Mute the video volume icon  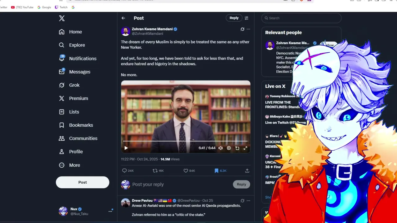pos(221,148)
